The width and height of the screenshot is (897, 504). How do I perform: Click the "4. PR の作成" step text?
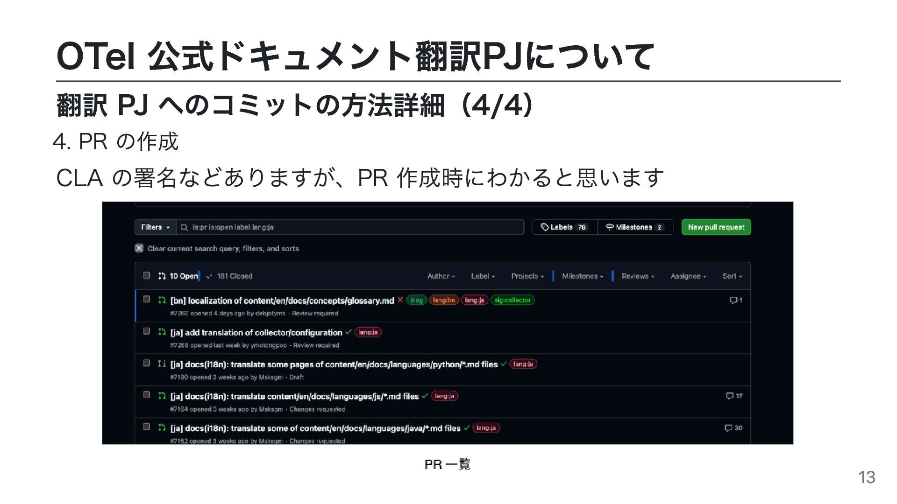[x=115, y=141]
